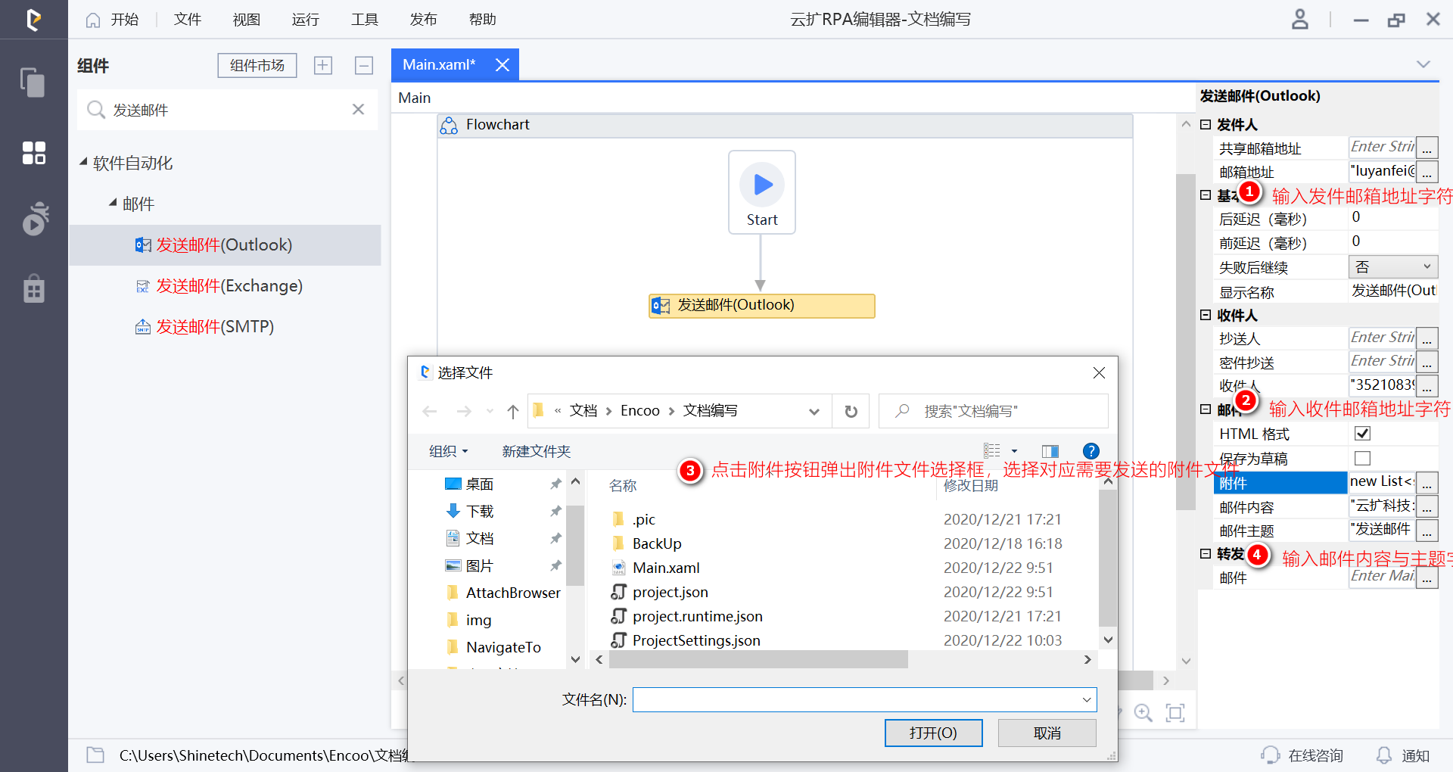Screen dimensions: 1453x772
Task: Select the 发送邮件(Outlook) activity on canvas
Action: click(x=761, y=306)
